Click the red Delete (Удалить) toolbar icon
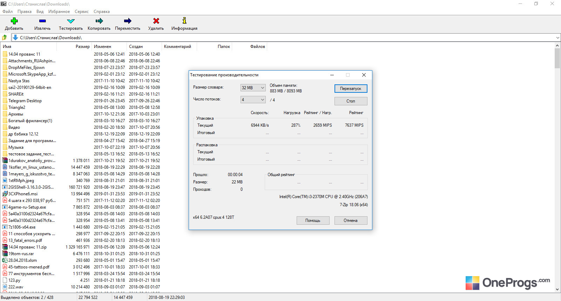 [156, 21]
